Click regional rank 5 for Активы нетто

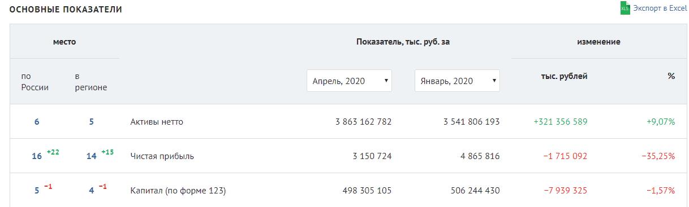coord(91,122)
